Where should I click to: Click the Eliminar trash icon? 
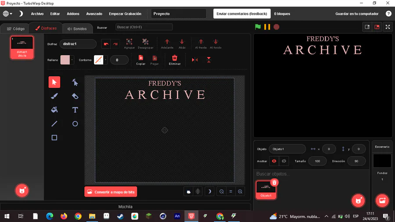[x=175, y=60]
